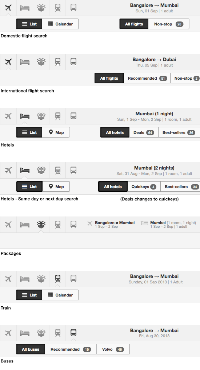Open the packages box icon in the Bangalore → Dubai bar
This screenshot has width=200, height=370.
pyautogui.click(x=41, y=62)
